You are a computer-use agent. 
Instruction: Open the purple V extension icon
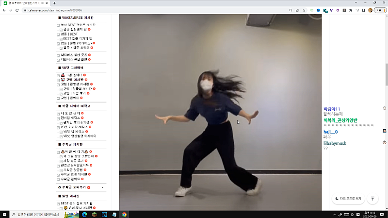(x=331, y=10)
